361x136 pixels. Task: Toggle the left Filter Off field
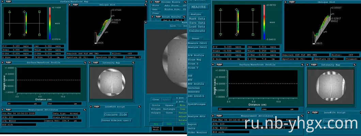(129, 54)
